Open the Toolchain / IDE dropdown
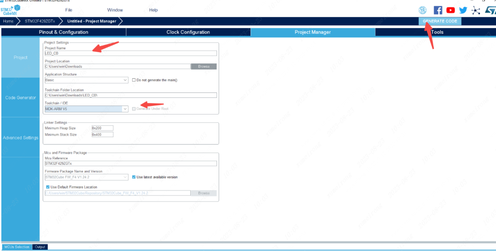This screenshot has height=251, width=496. [x=86, y=109]
